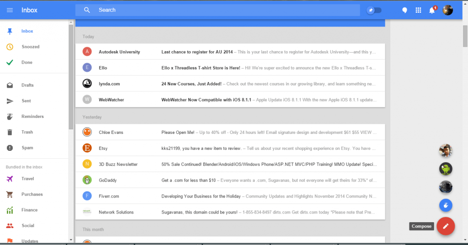Click lynda.com sender avatar

click(87, 84)
